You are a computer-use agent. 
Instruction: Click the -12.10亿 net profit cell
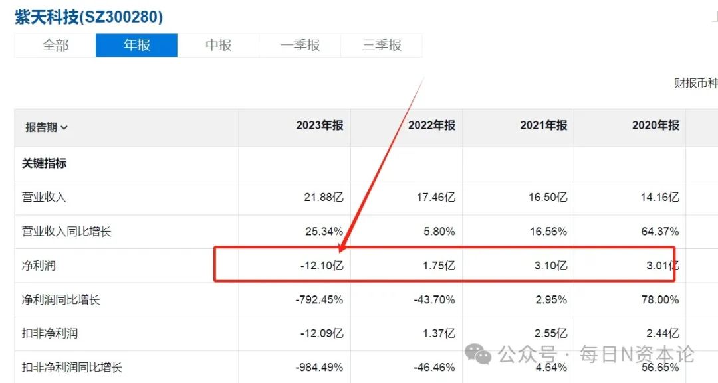[322, 266]
